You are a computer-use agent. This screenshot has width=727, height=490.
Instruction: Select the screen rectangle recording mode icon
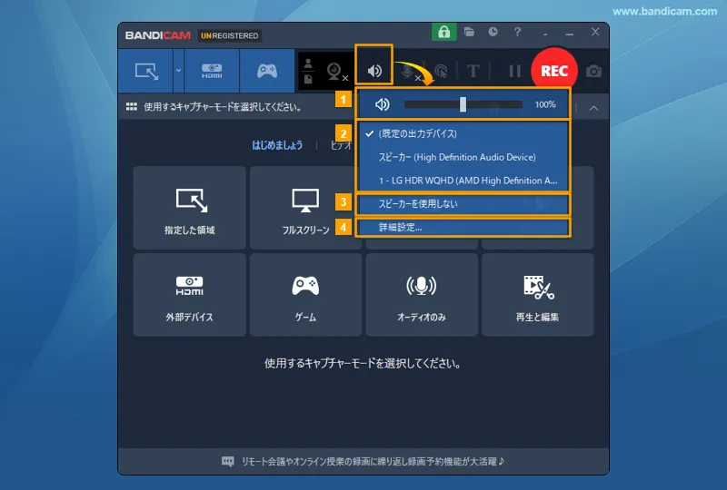click(146, 71)
